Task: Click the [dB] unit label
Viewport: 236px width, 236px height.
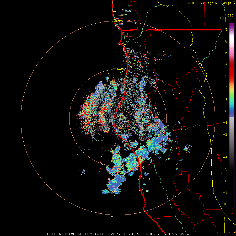Action: coord(224,18)
